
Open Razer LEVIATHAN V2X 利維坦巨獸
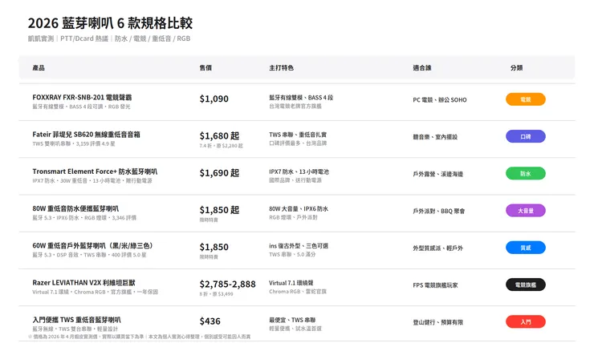point(84,282)
